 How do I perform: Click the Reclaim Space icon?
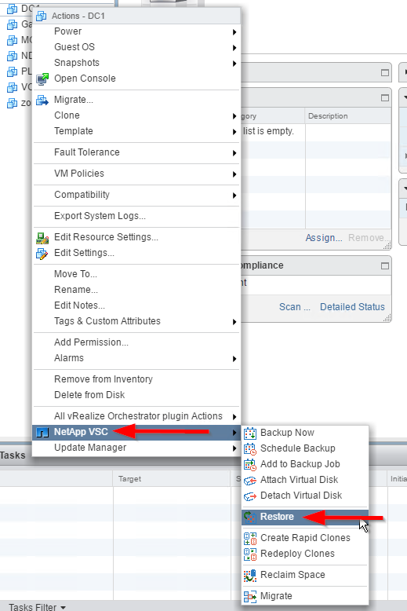pyautogui.click(x=250, y=575)
